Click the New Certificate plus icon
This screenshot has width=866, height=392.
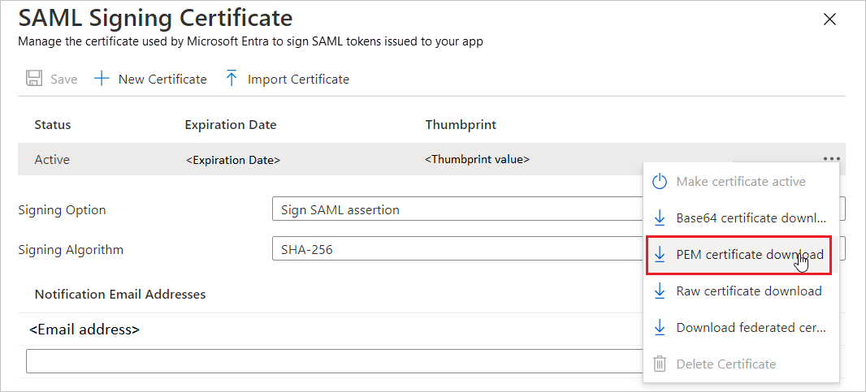(x=102, y=79)
